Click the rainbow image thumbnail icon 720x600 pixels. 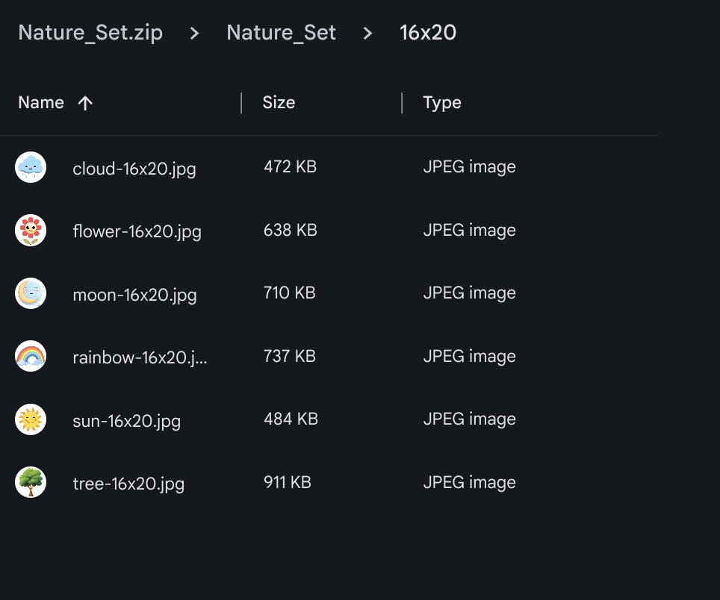point(31,357)
